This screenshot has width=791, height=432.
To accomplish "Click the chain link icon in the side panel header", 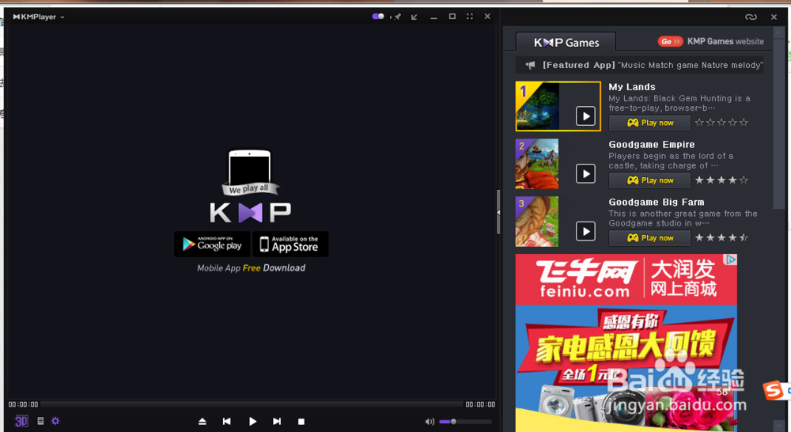I will click(x=751, y=17).
